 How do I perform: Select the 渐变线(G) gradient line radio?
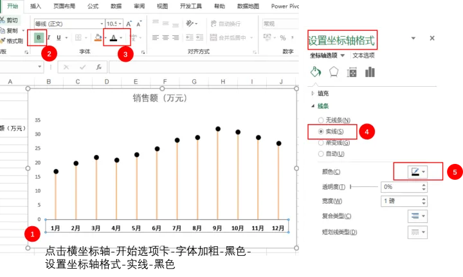[321, 143]
